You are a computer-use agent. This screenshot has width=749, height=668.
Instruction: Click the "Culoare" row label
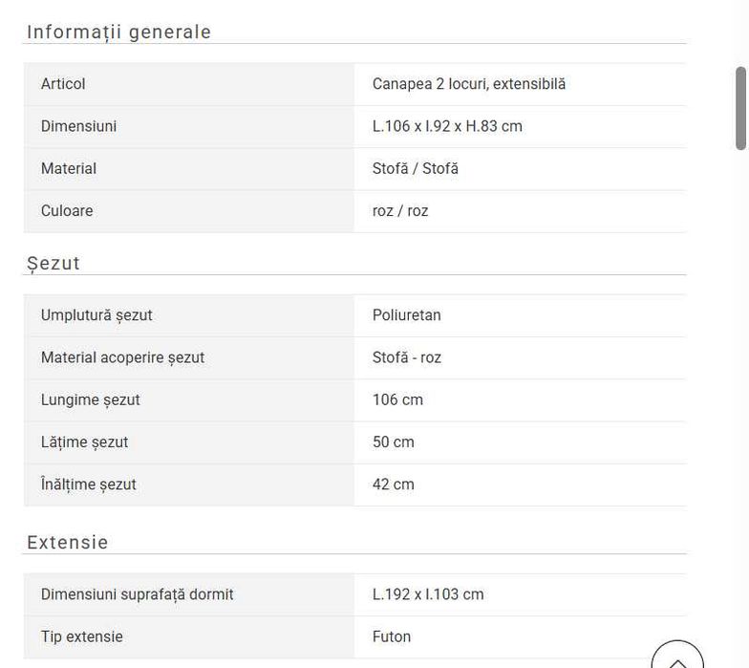[67, 210]
